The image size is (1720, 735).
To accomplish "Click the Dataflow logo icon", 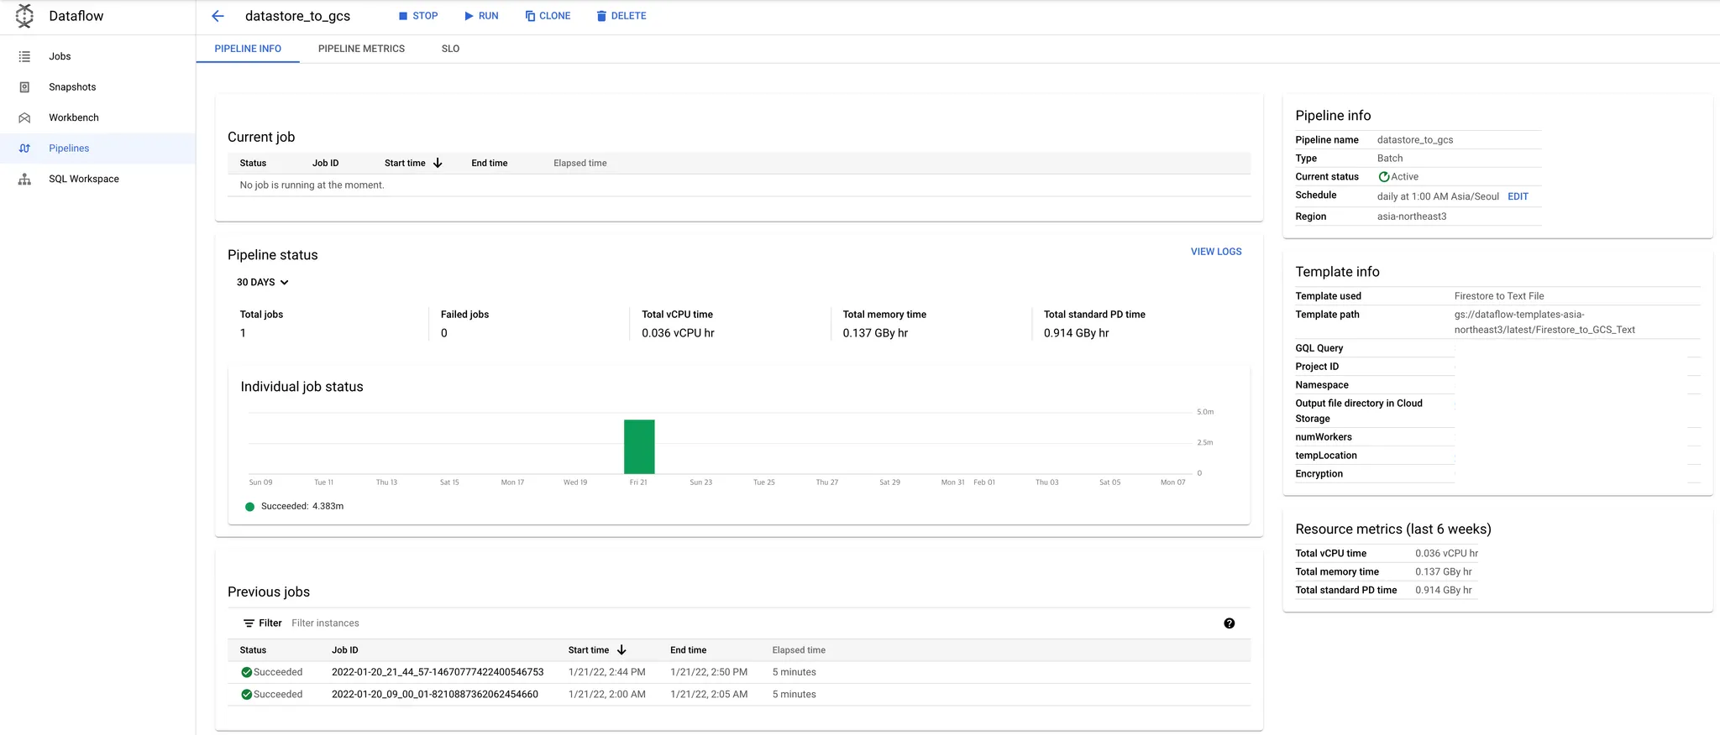I will [25, 16].
